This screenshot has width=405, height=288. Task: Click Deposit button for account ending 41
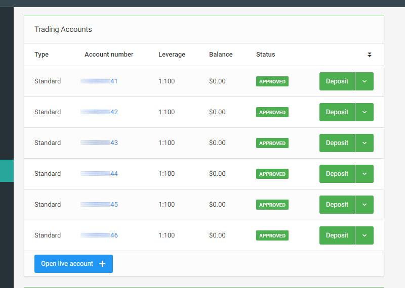click(x=337, y=81)
